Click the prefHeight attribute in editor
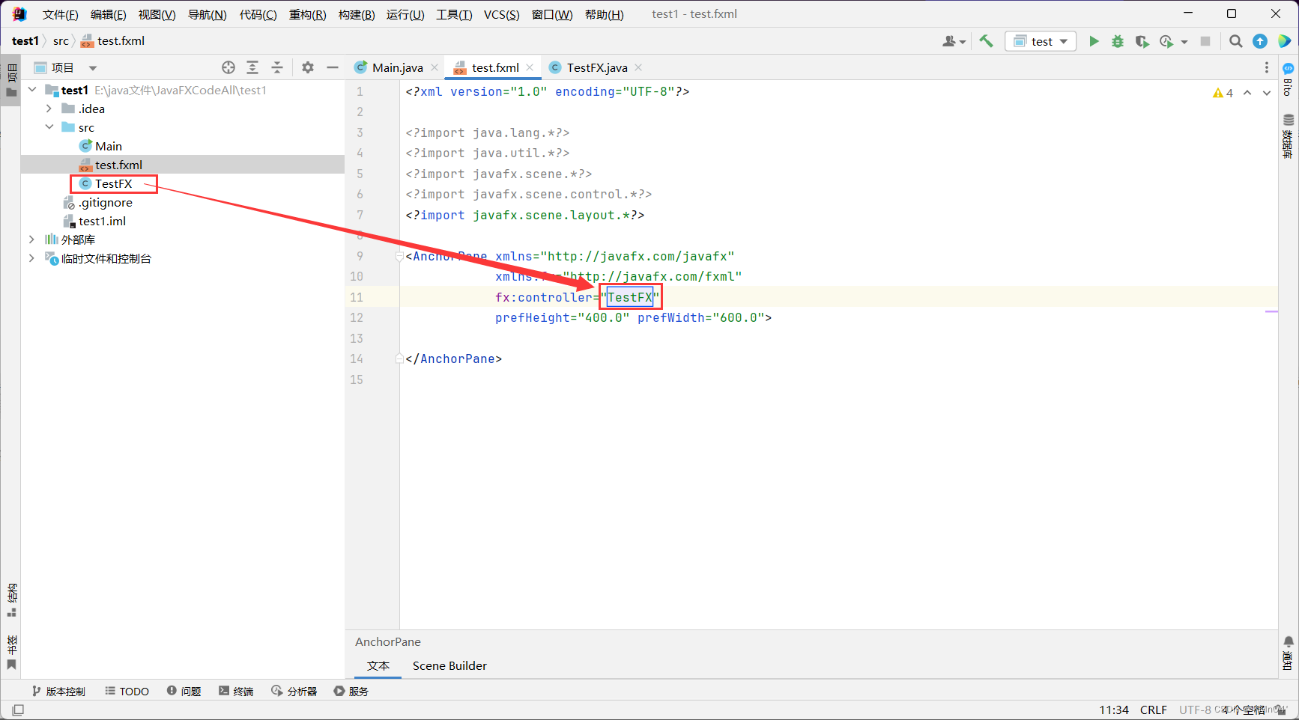 (x=532, y=317)
